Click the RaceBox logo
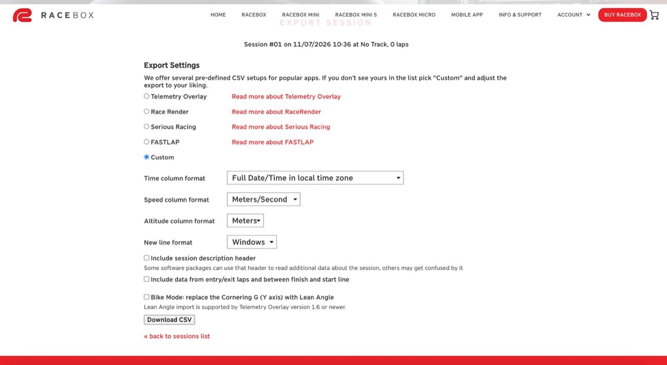667x365 pixels. click(53, 15)
